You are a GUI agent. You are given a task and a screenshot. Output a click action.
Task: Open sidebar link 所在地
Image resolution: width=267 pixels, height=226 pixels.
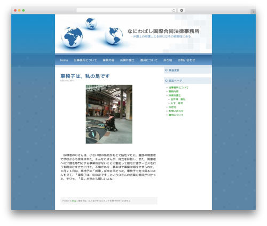pyautogui.click(x=172, y=107)
